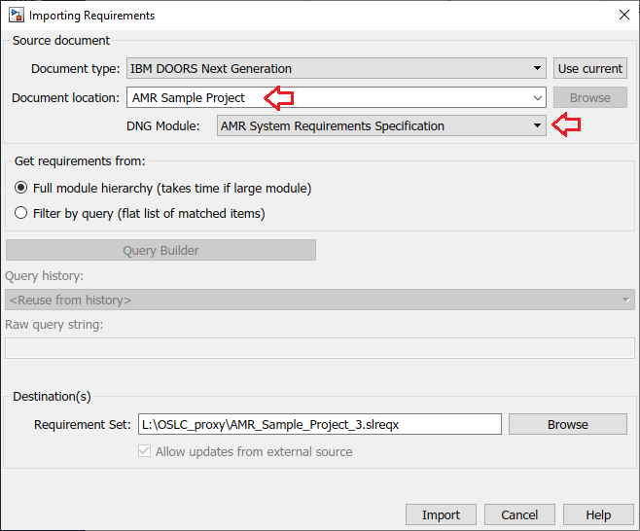Click the red arrow beside DNG Module
The image size is (640, 531).
point(566,125)
